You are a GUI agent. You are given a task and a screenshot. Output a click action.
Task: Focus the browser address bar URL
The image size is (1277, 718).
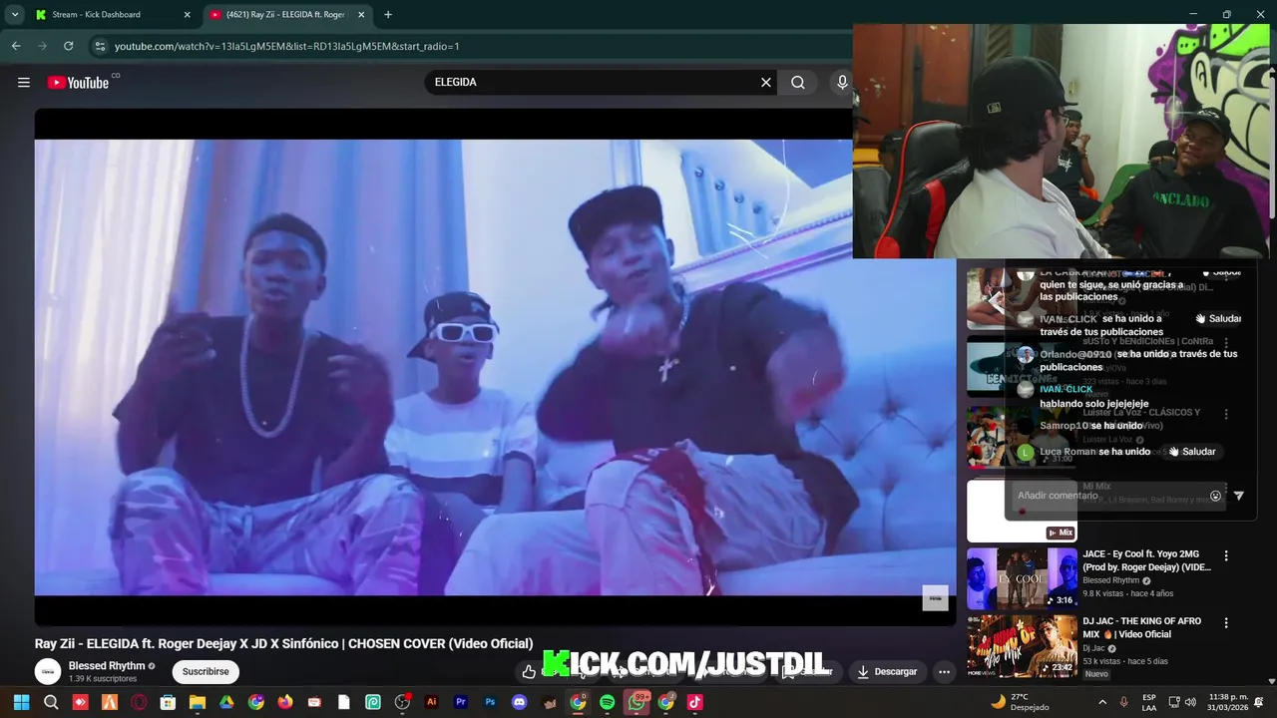tap(287, 46)
